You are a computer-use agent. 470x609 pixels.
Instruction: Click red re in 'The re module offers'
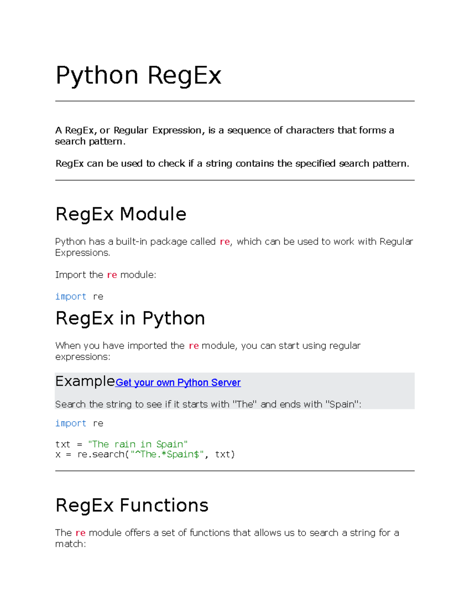pos(81,533)
